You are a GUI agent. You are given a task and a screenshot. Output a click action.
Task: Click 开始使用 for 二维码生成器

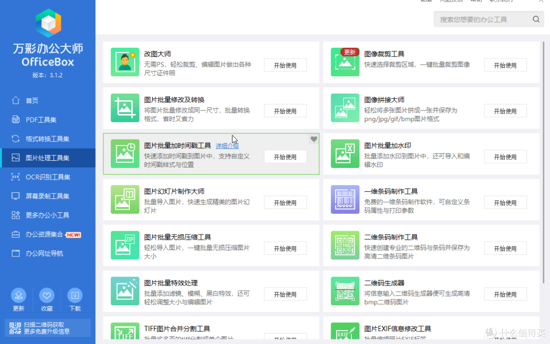[505, 294]
